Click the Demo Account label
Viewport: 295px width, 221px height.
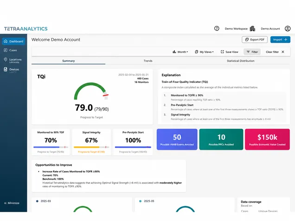point(270,29)
